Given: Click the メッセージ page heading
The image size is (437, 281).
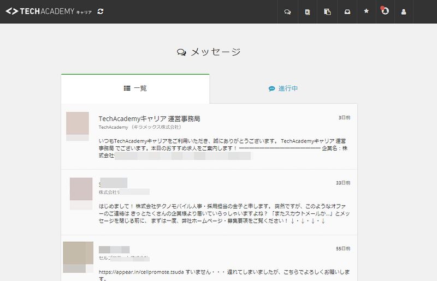Looking at the screenshot, I should [x=209, y=52].
